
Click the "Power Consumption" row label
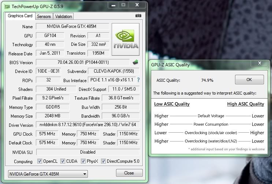coord(211,124)
